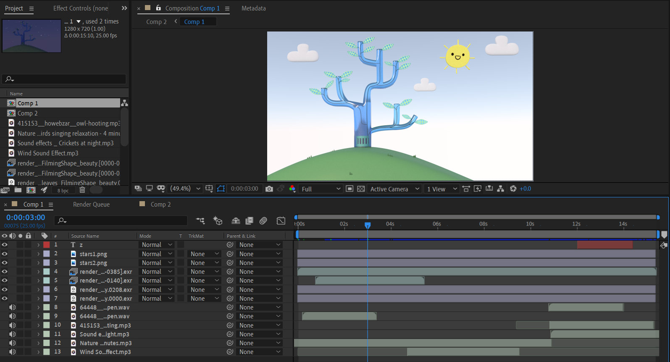Toggle mask and shape path visibility

click(221, 189)
